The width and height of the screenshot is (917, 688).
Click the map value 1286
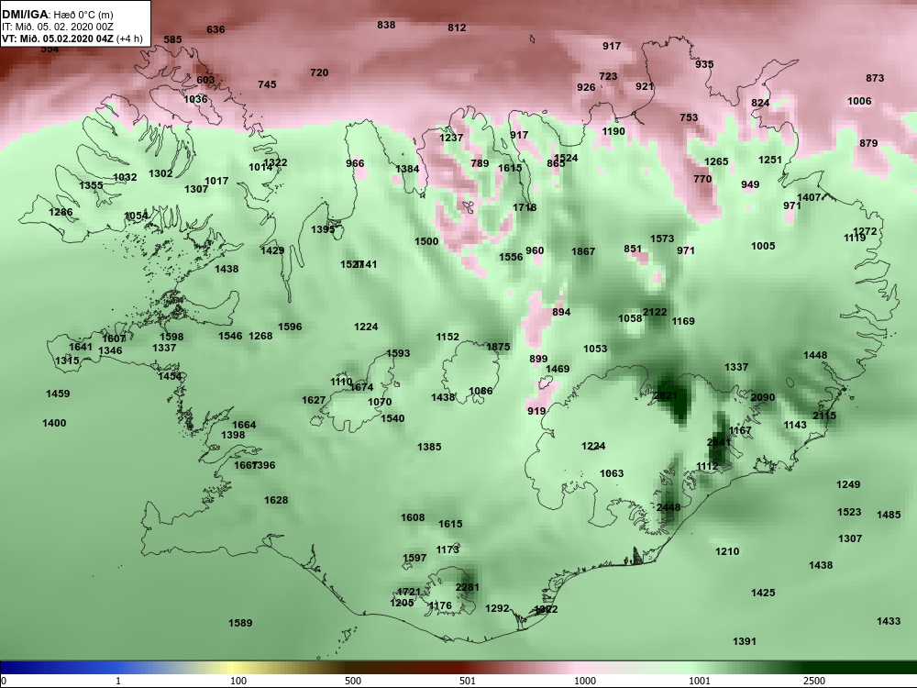point(61,212)
